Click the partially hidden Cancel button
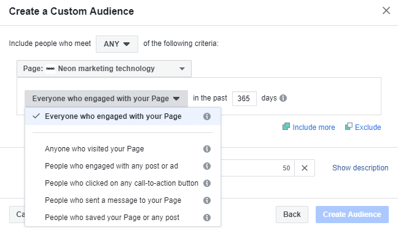398x228 pixels. click(17, 215)
